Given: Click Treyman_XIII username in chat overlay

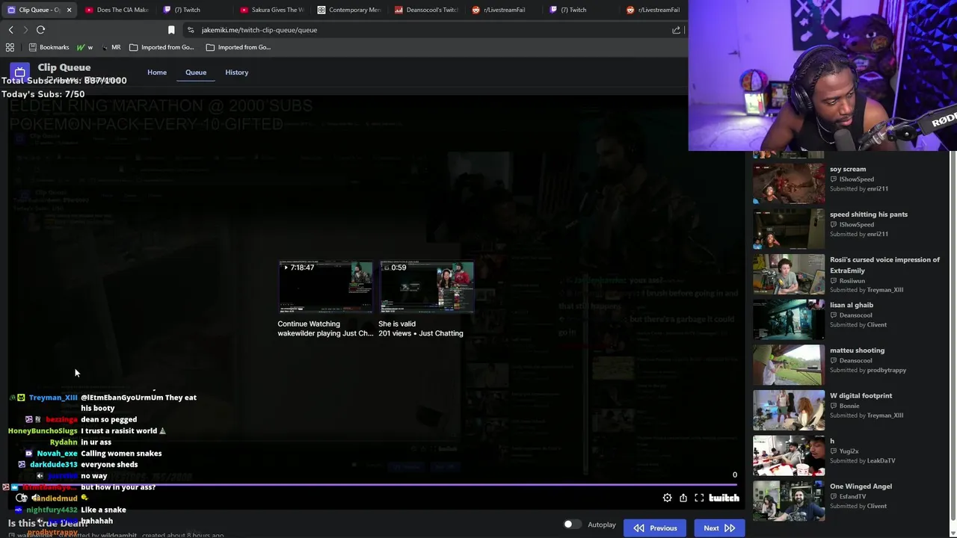Looking at the screenshot, I should pyautogui.click(x=53, y=398).
